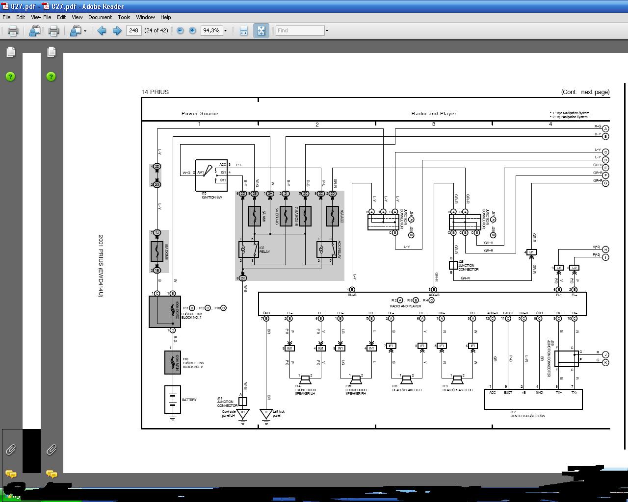
Task: Click the page number field showing 248
Action: tap(133, 30)
